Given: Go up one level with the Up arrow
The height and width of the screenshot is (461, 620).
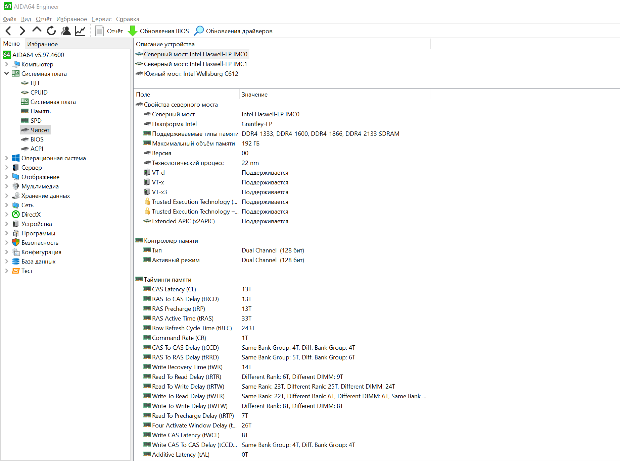Looking at the screenshot, I should [37, 31].
